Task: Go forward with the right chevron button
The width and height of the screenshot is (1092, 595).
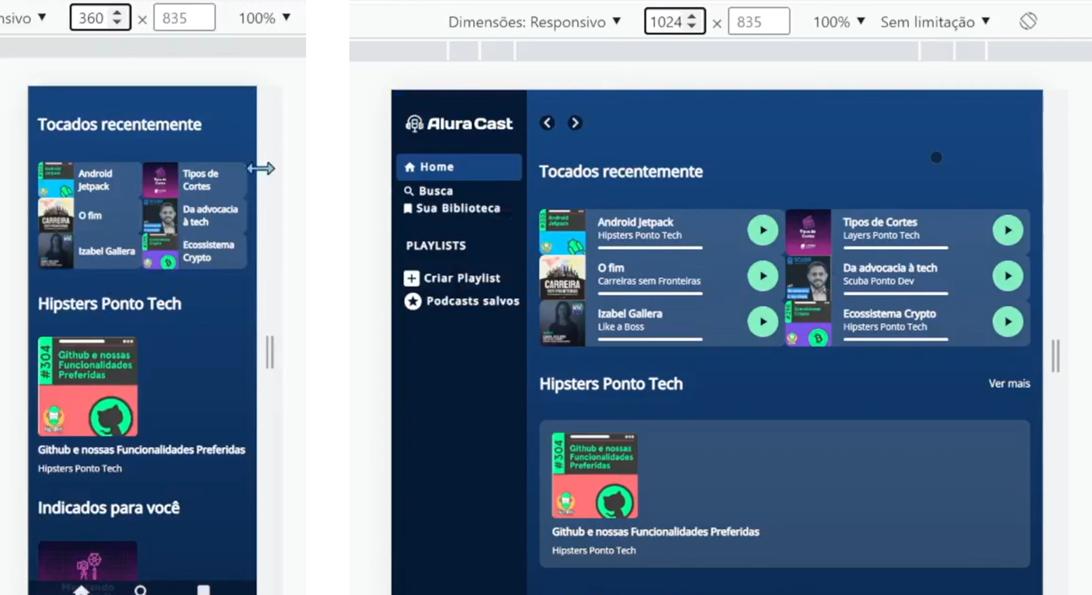Action: pyautogui.click(x=575, y=123)
